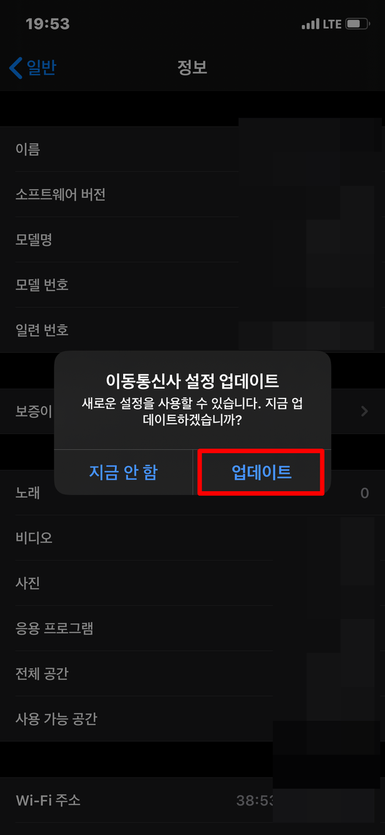Tap the 업데이트 button in dialog
This screenshot has width=385, height=835.
261,472
